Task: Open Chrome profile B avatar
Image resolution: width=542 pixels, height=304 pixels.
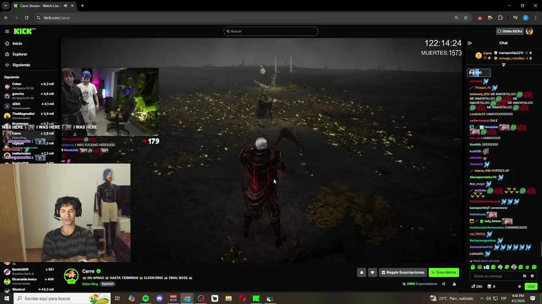Action: (525, 18)
